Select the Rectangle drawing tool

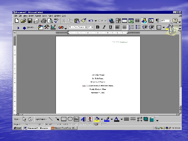pos(63,119)
